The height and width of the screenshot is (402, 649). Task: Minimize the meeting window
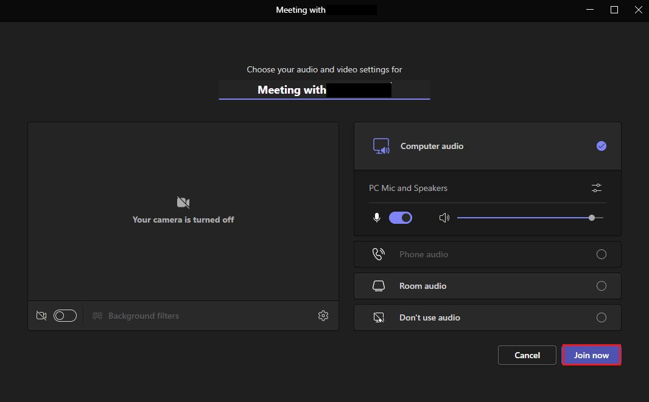tap(590, 10)
